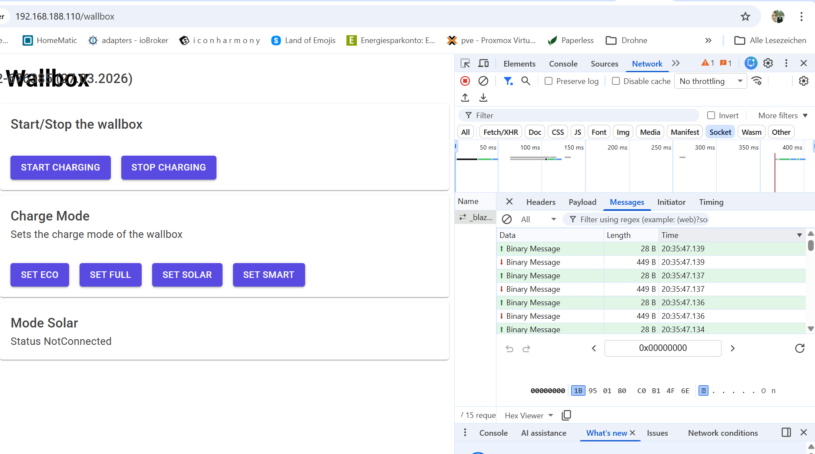The height and width of the screenshot is (454, 815).
Task: Enable the Preserve log checkbox
Action: click(548, 81)
